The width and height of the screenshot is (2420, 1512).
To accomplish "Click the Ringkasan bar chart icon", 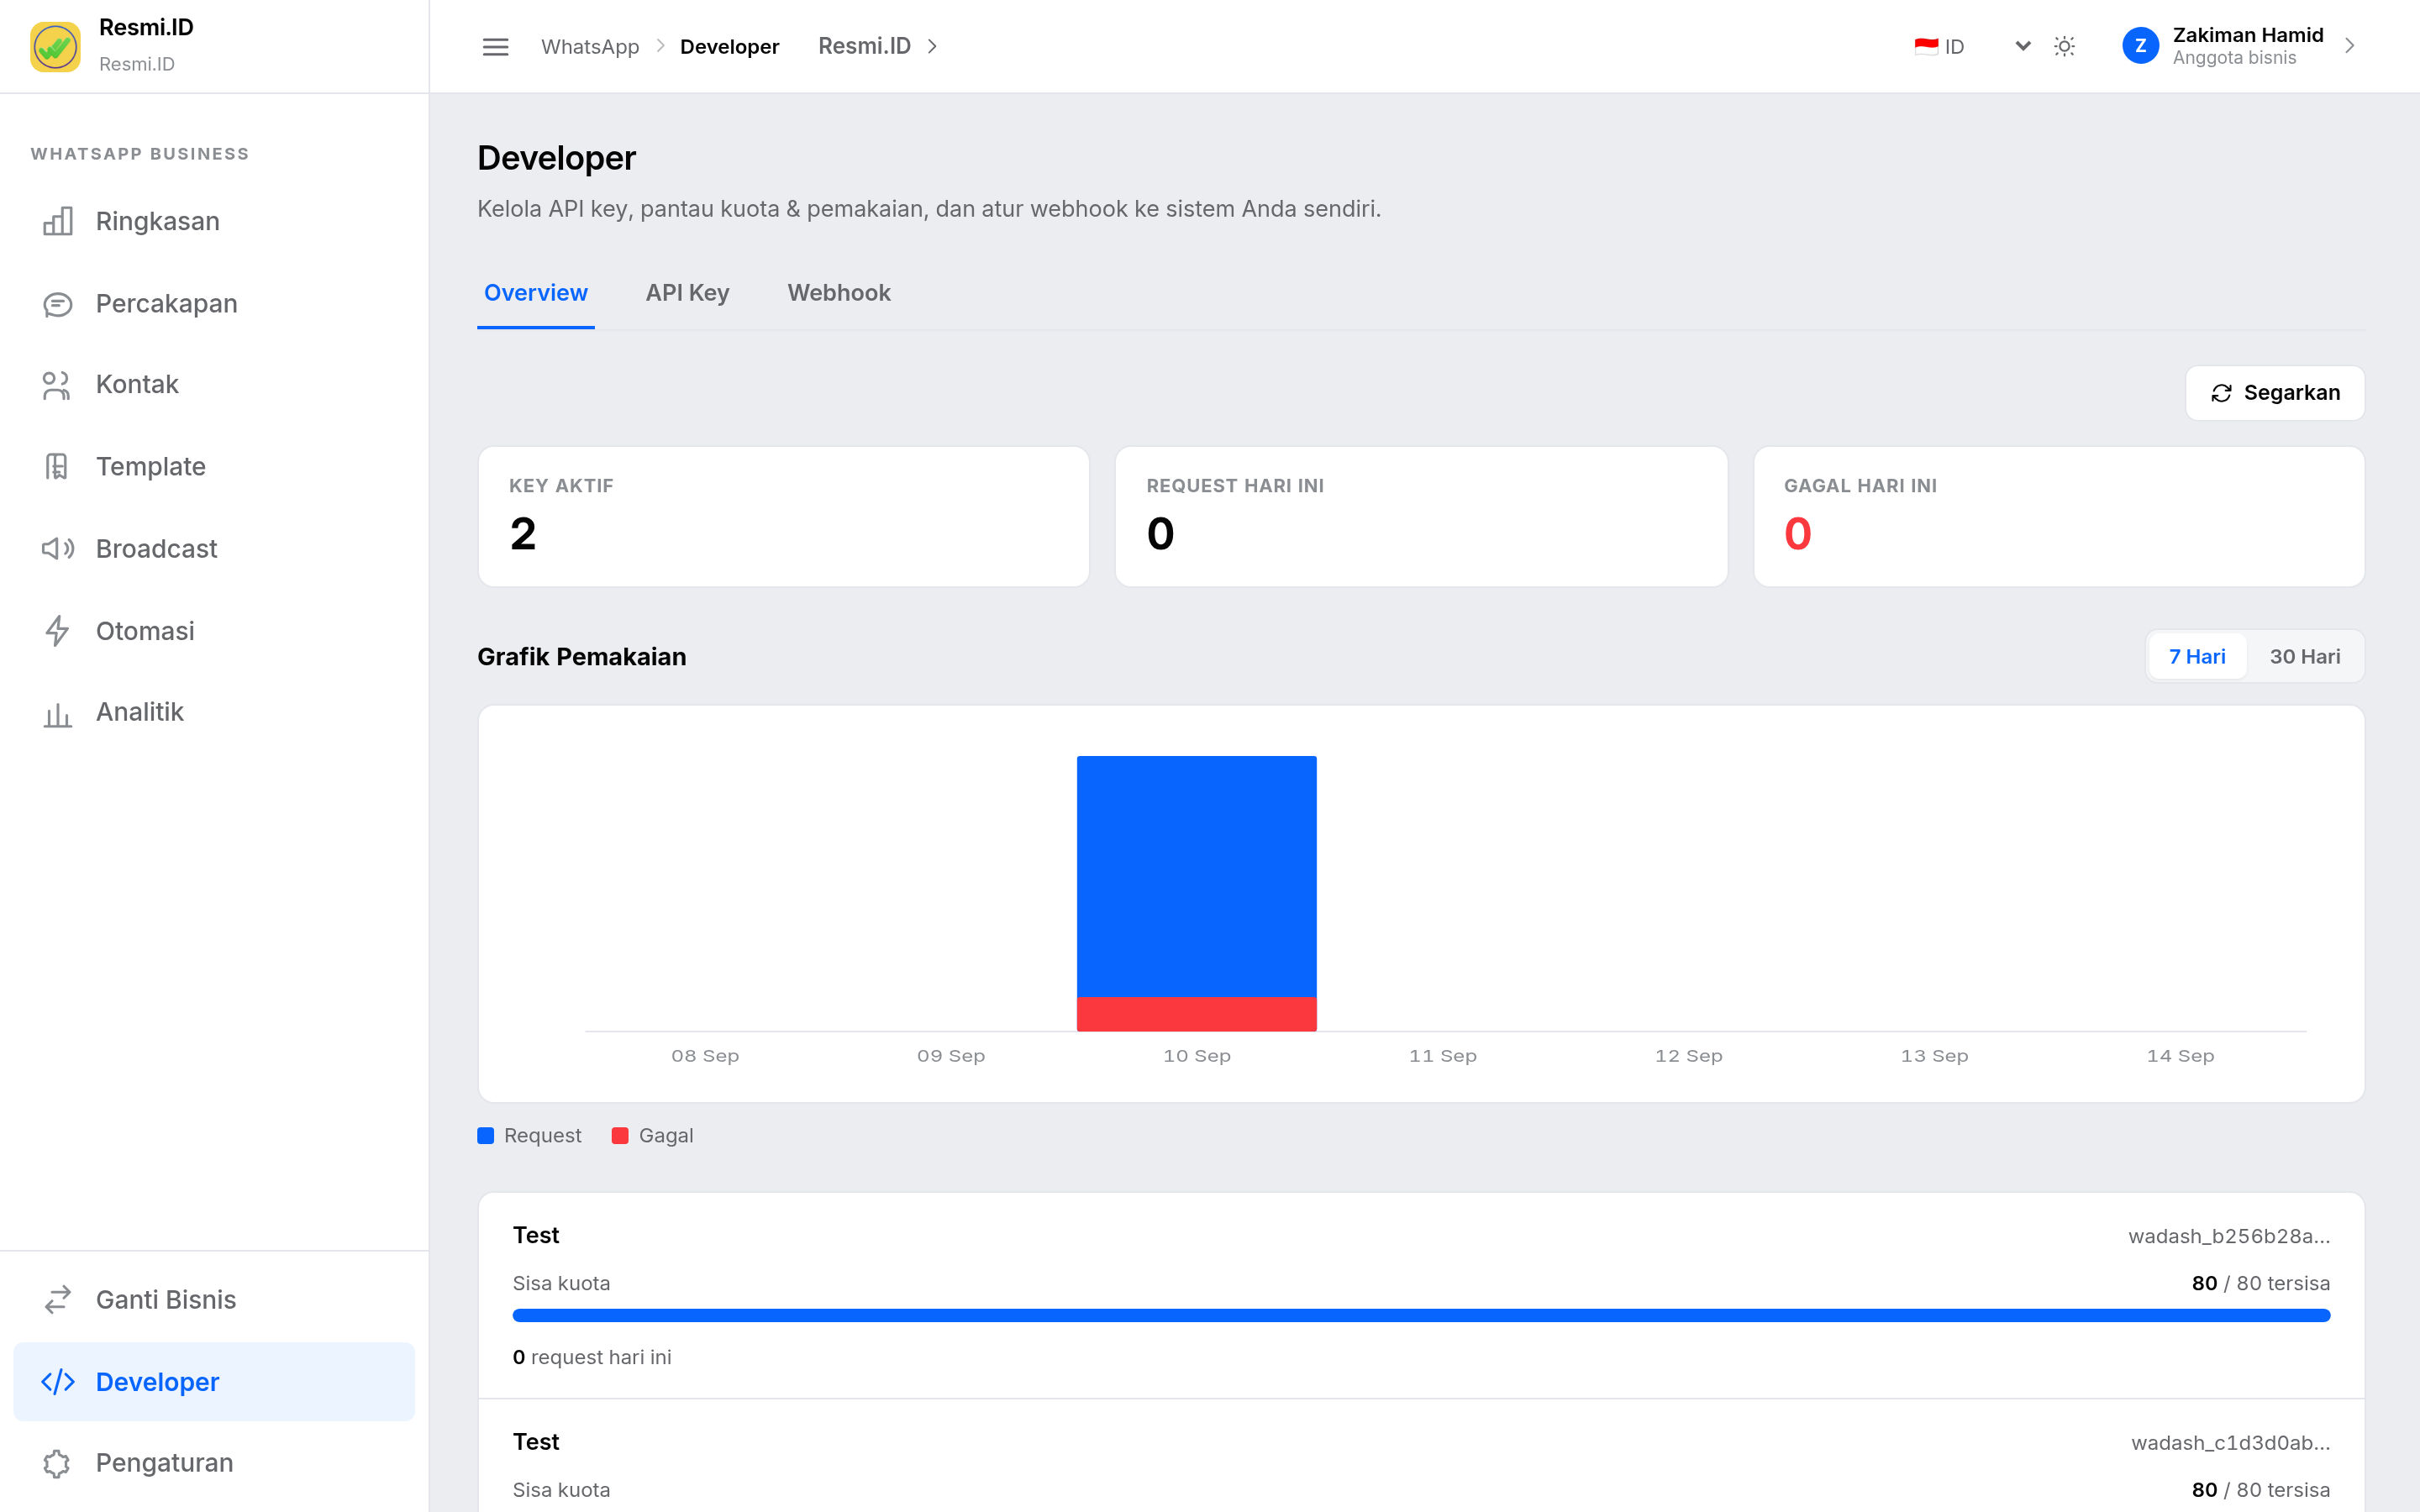I will point(58,221).
